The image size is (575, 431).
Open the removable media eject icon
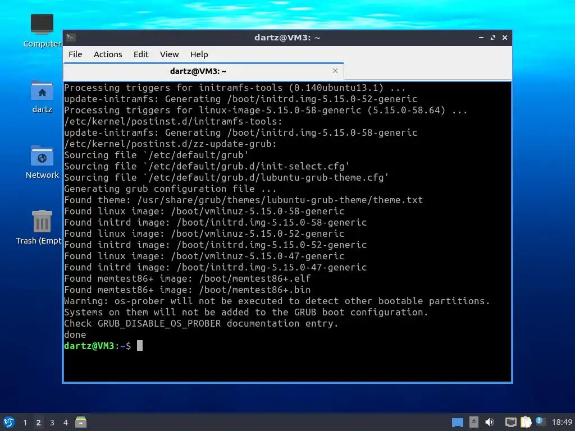coord(474,422)
